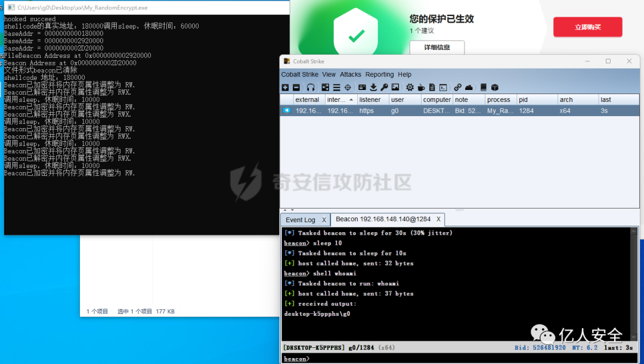This screenshot has height=364, width=644.
Task: Click the document Office macro icon
Action: coord(432,88)
